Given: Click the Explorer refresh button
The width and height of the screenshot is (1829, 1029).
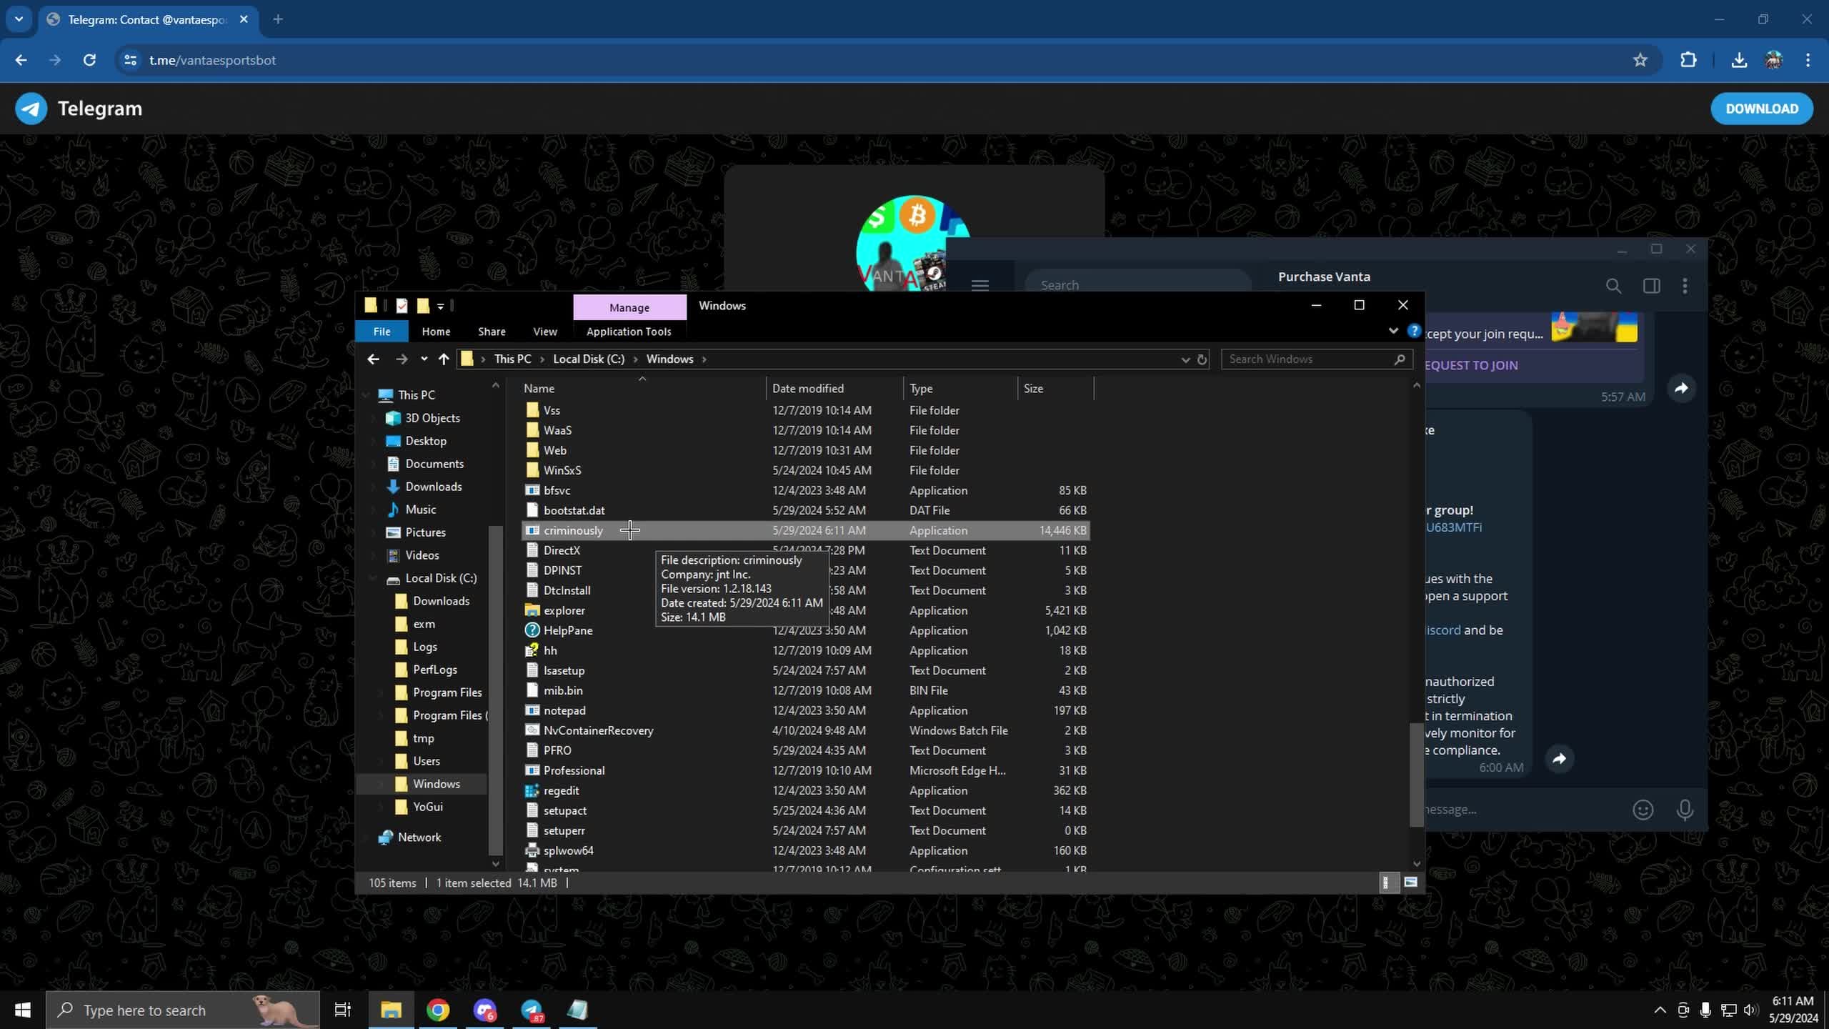Looking at the screenshot, I should (1202, 359).
